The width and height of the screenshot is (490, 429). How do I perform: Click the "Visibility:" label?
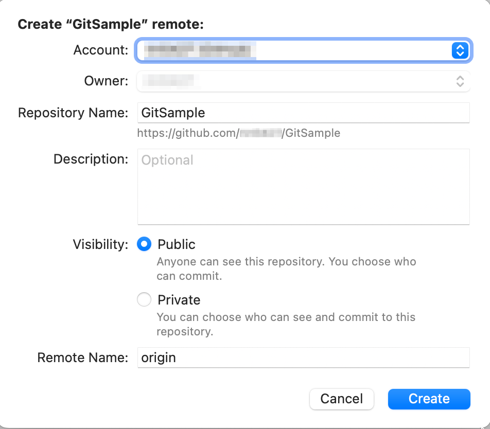(x=100, y=244)
